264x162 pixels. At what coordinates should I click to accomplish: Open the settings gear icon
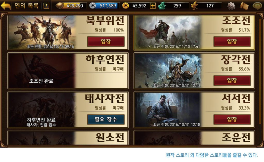point(231,6)
